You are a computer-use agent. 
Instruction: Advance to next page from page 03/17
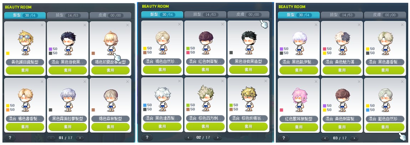coord(353,138)
